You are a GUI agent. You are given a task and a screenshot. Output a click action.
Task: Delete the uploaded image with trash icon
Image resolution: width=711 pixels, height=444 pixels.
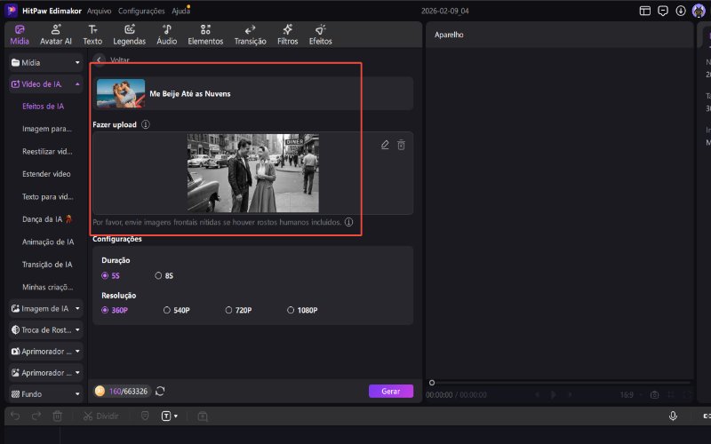point(401,145)
